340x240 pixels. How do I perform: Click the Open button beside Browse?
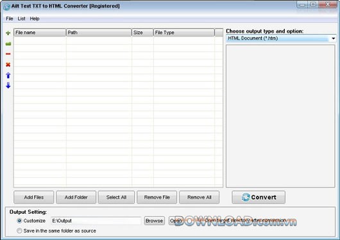[x=175, y=221]
